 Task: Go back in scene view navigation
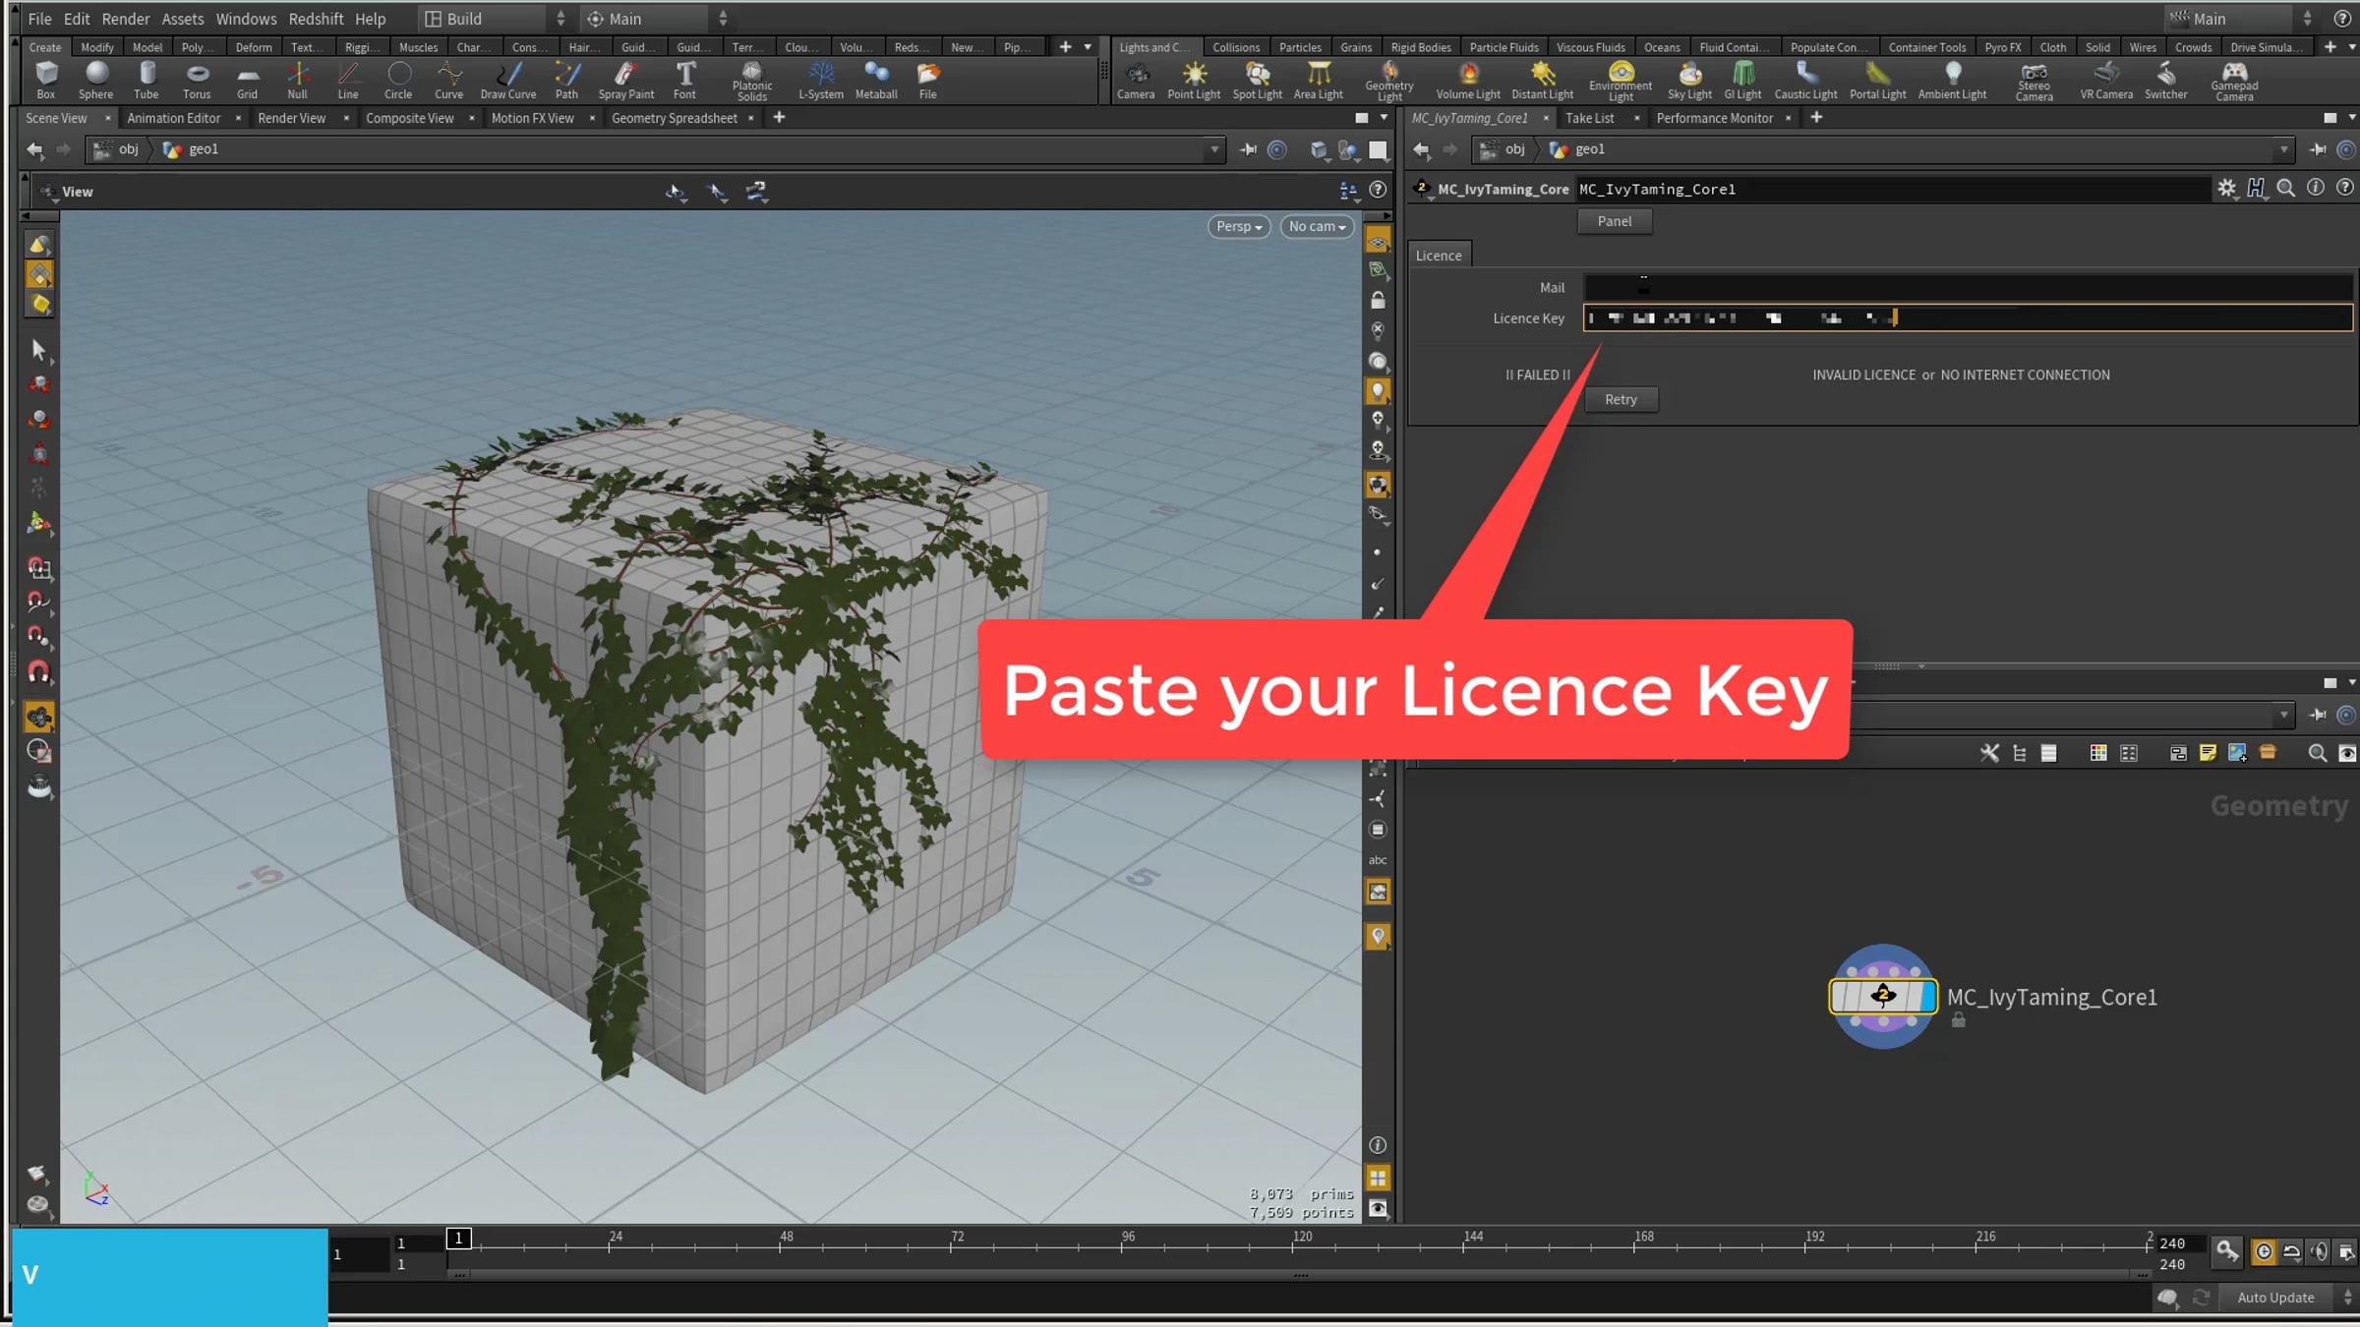tap(34, 149)
